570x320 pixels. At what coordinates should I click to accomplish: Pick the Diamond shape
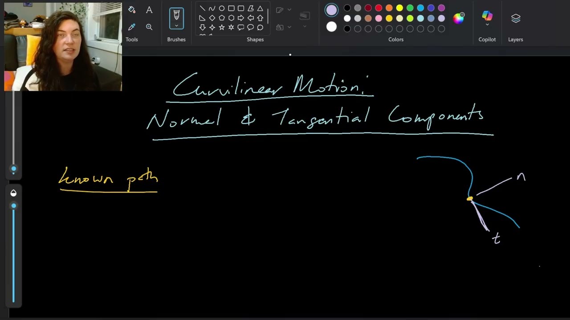(x=212, y=18)
